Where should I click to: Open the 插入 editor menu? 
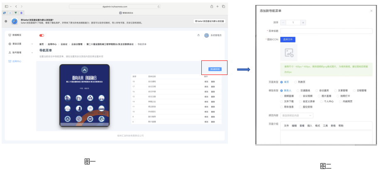[310, 126]
